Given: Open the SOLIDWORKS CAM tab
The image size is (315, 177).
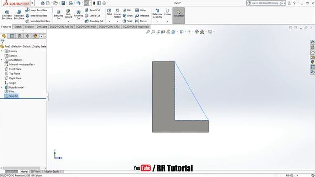Looking at the screenshot, I should 109,27.
